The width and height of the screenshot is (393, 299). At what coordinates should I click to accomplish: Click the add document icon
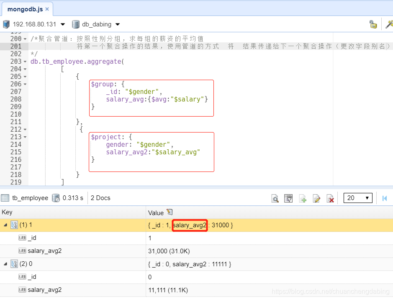click(x=303, y=199)
